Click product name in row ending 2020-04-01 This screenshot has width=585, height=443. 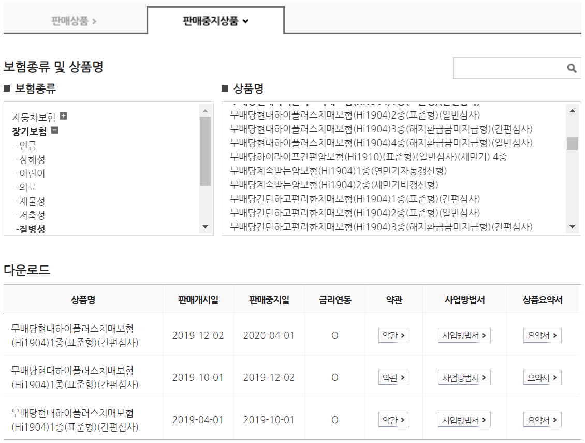click(75, 335)
